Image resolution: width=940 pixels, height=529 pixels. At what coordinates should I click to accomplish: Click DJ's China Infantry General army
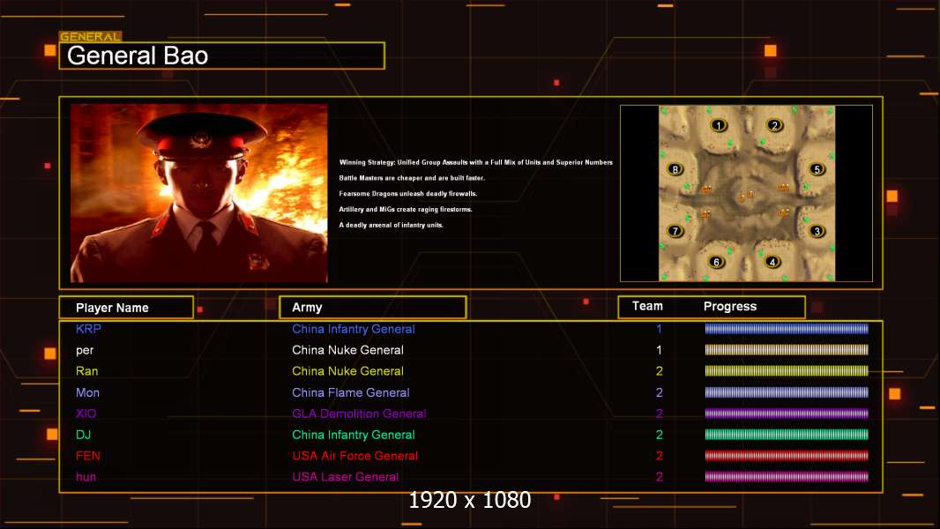353,435
